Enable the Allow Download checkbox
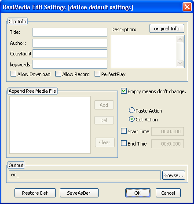Image resolution: width=194 pixels, height=204 pixels. [x=13, y=74]
